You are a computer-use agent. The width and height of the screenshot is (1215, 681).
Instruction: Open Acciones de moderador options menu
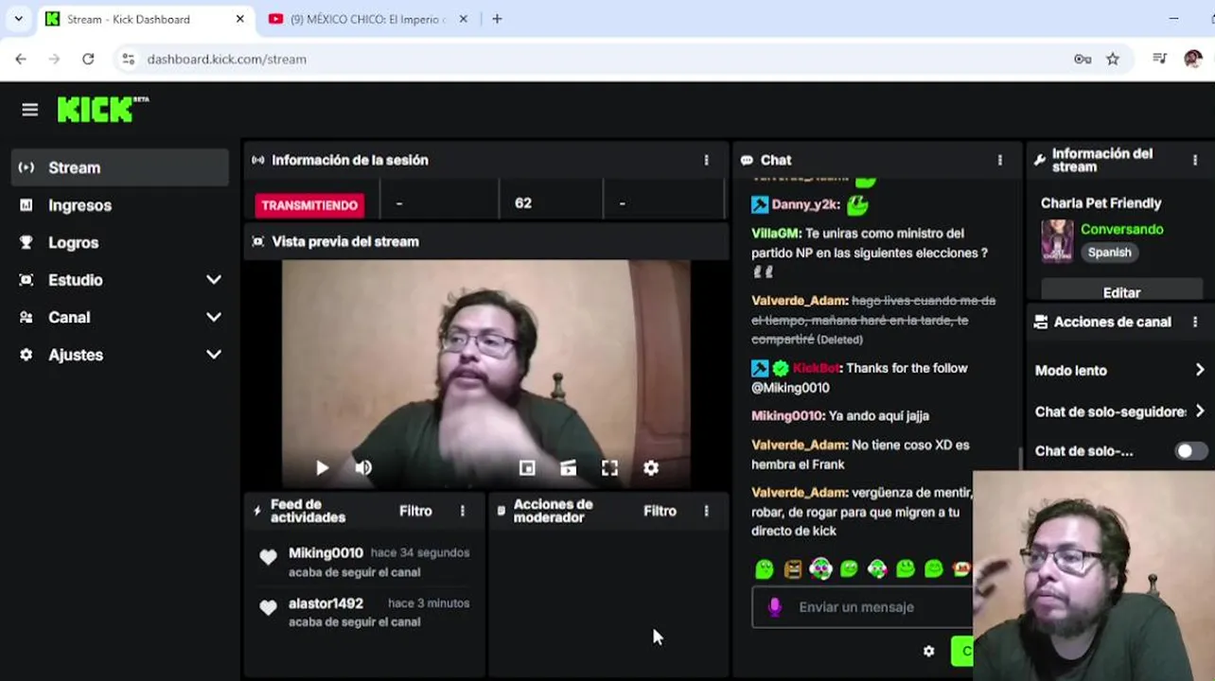pyautogui.click(x=706, y=511)
